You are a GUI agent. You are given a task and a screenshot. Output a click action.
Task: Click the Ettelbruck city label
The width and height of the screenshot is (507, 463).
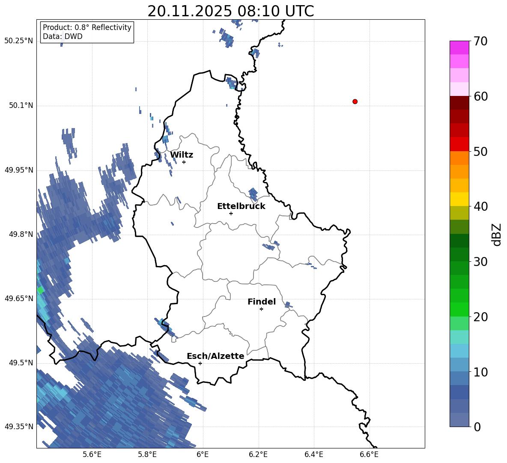click(241, 206)
